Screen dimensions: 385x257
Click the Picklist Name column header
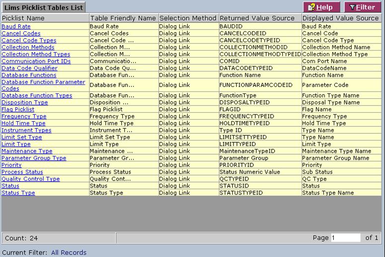45,18
